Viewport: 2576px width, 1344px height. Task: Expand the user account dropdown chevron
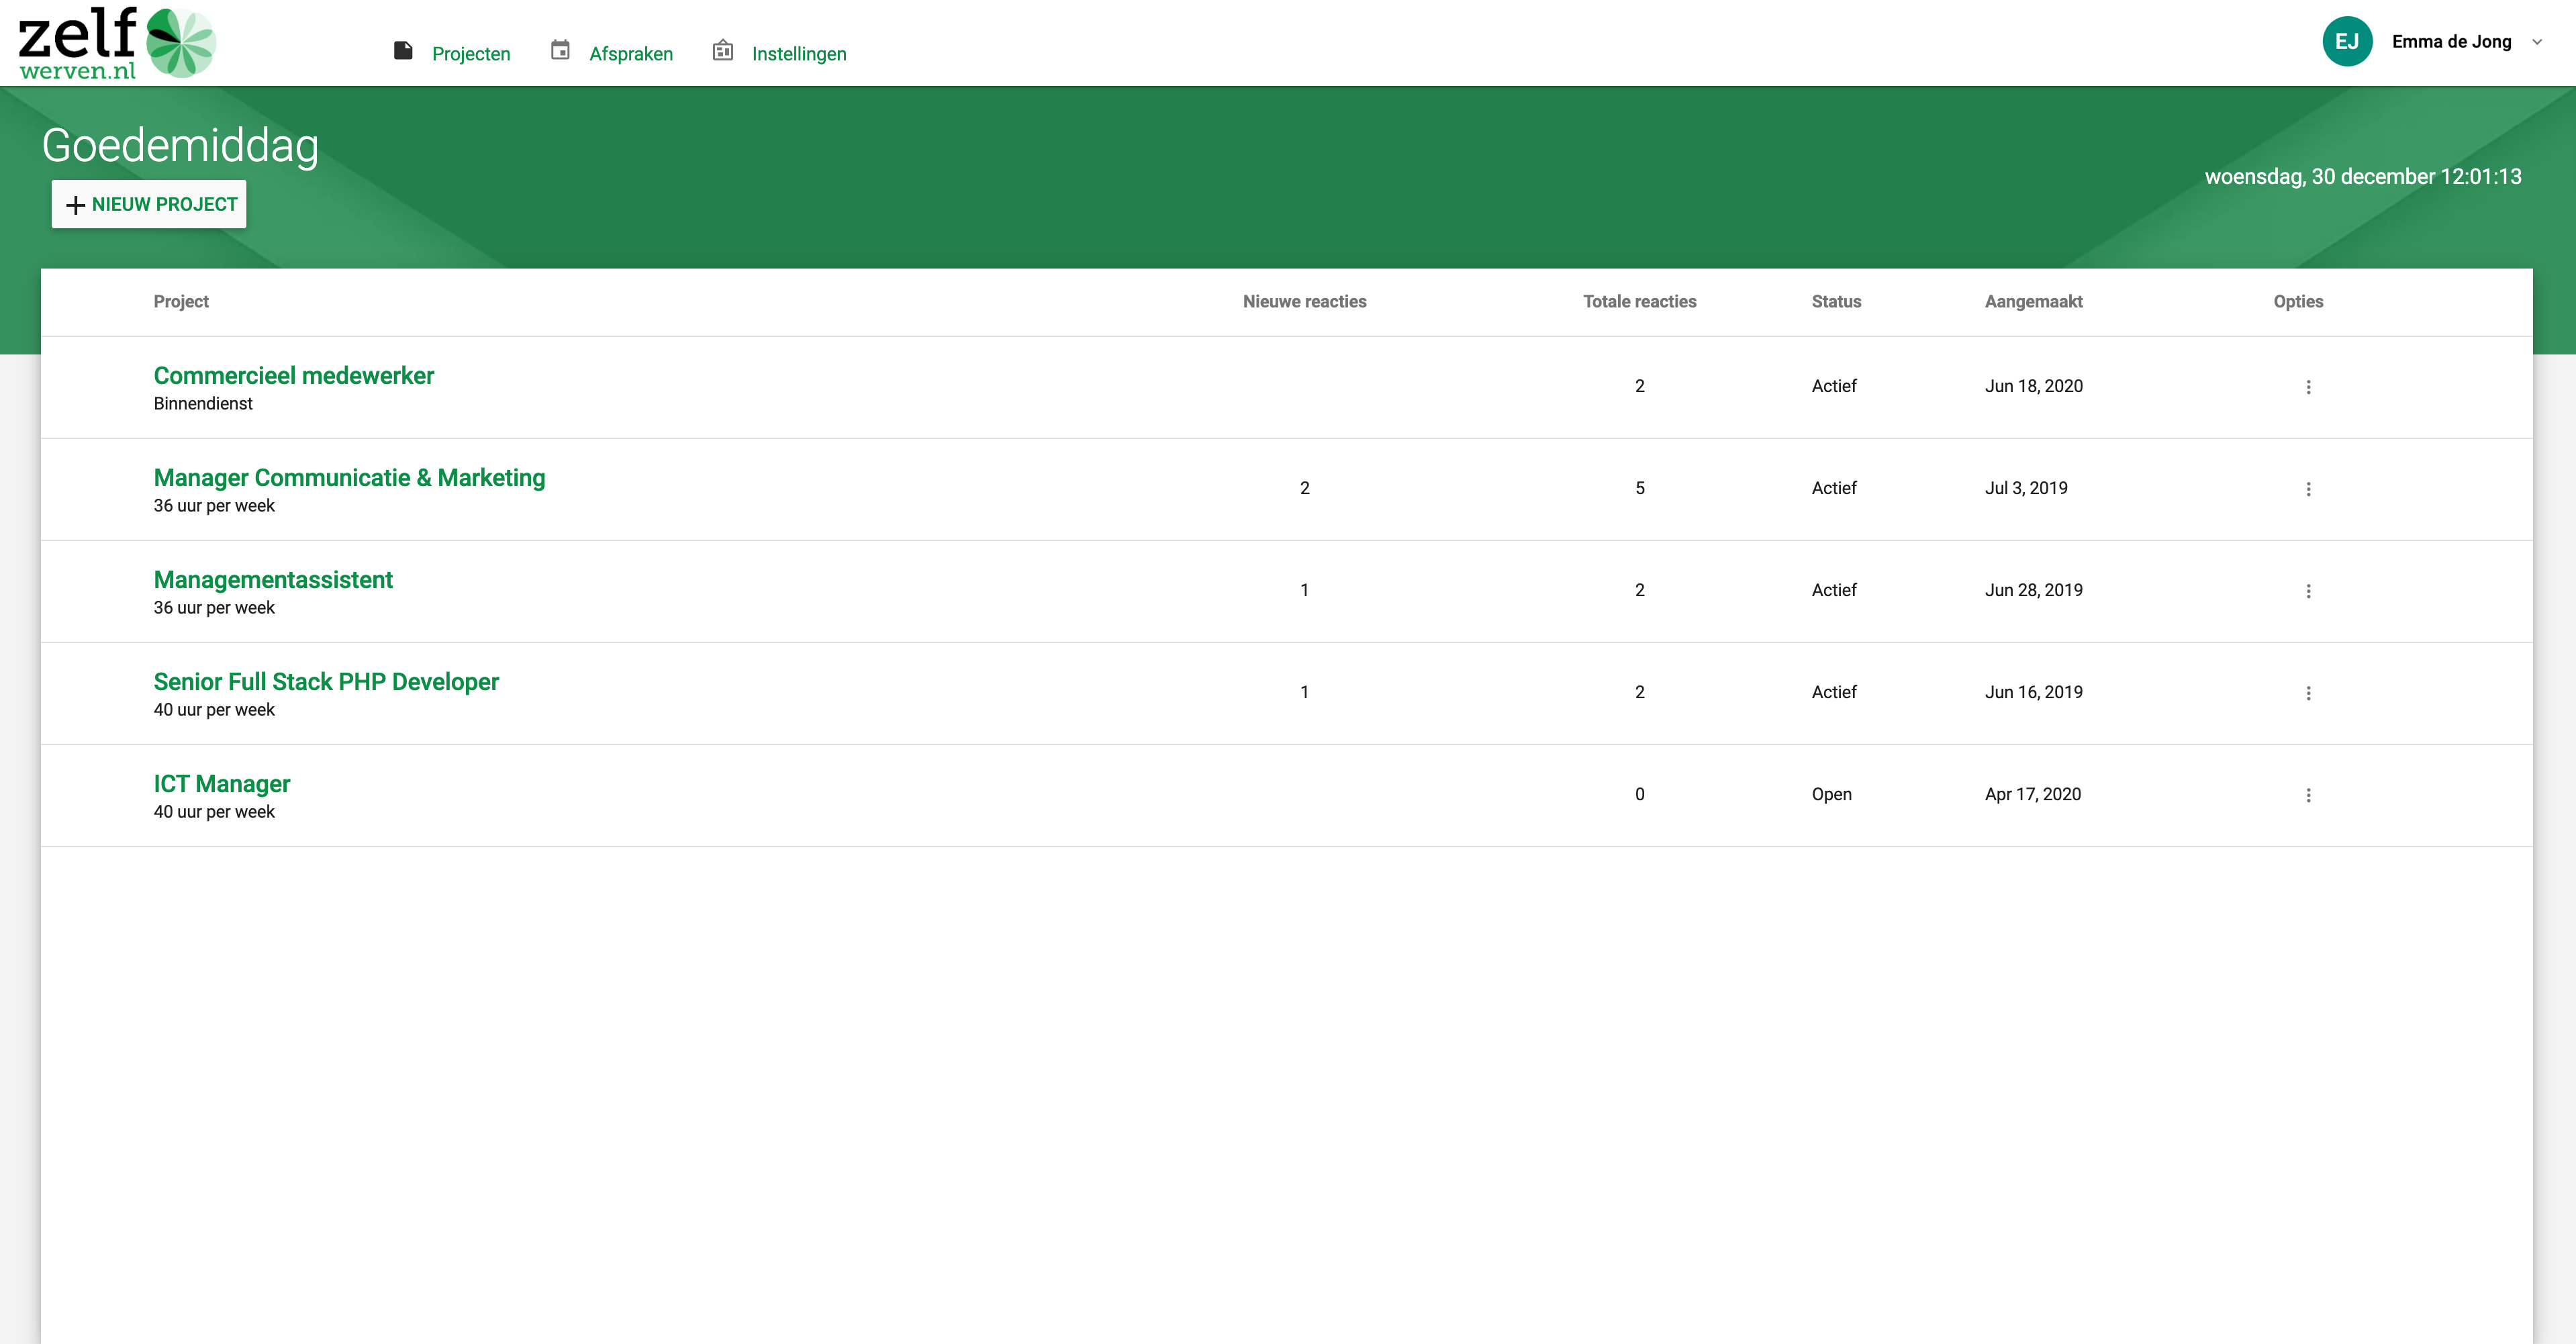[2537, 42]
